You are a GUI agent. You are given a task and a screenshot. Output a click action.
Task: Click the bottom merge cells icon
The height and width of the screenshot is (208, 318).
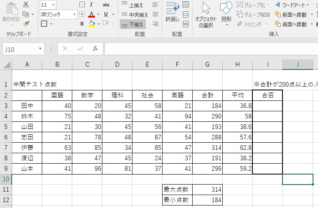(x=186, y=24)
